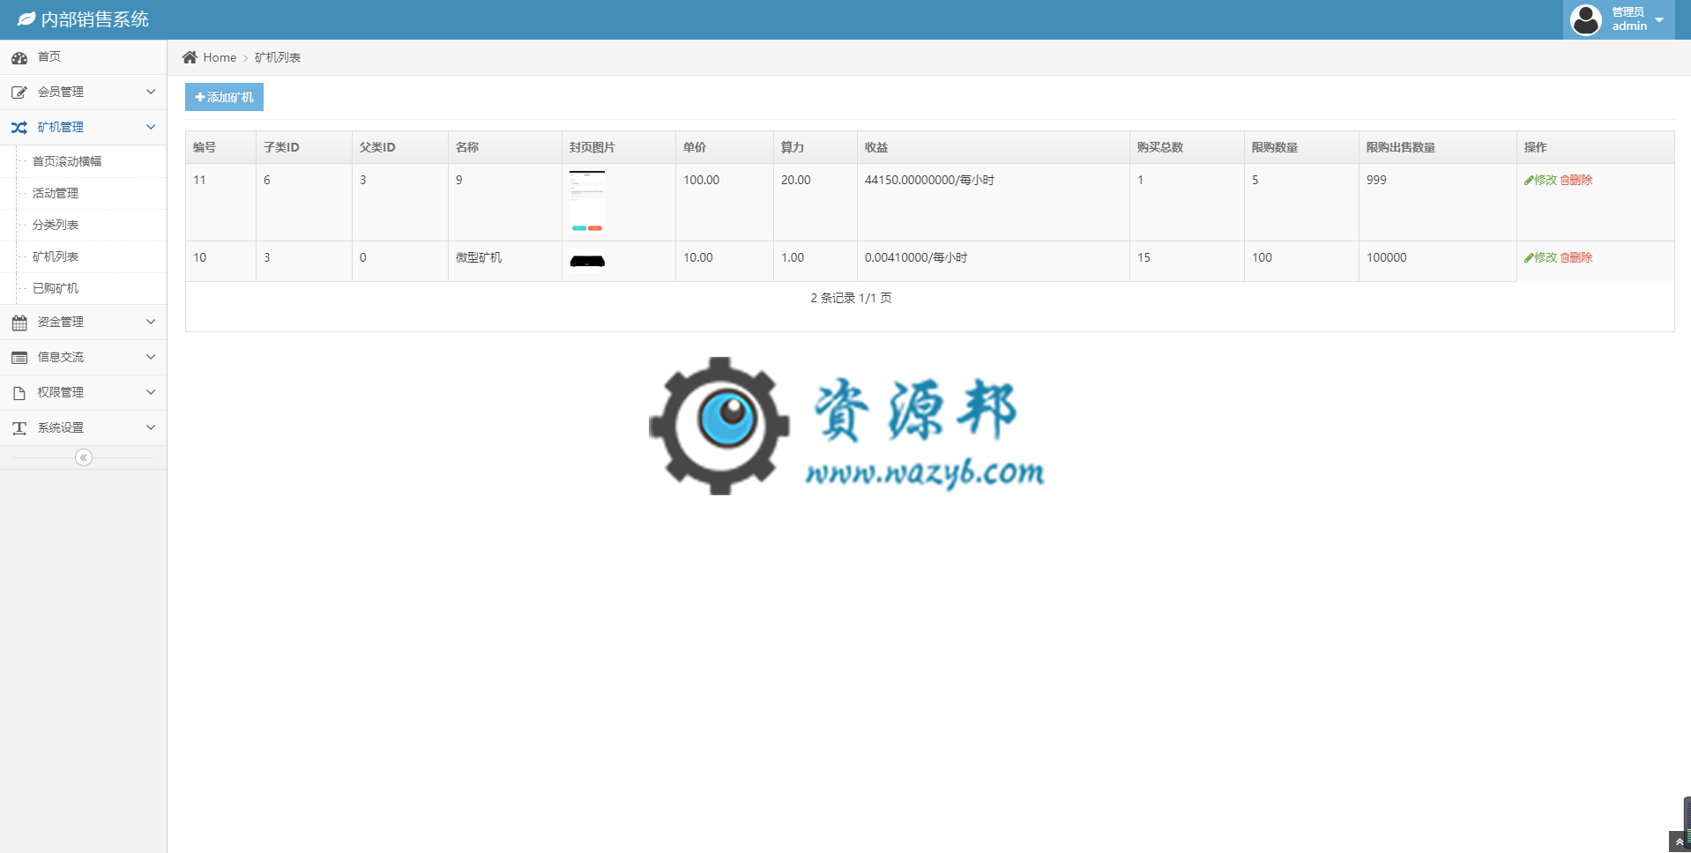Screen dimensions: 1691x853
Task: Click the leaf logo icon in header
Action: click(x=26, y=19)
